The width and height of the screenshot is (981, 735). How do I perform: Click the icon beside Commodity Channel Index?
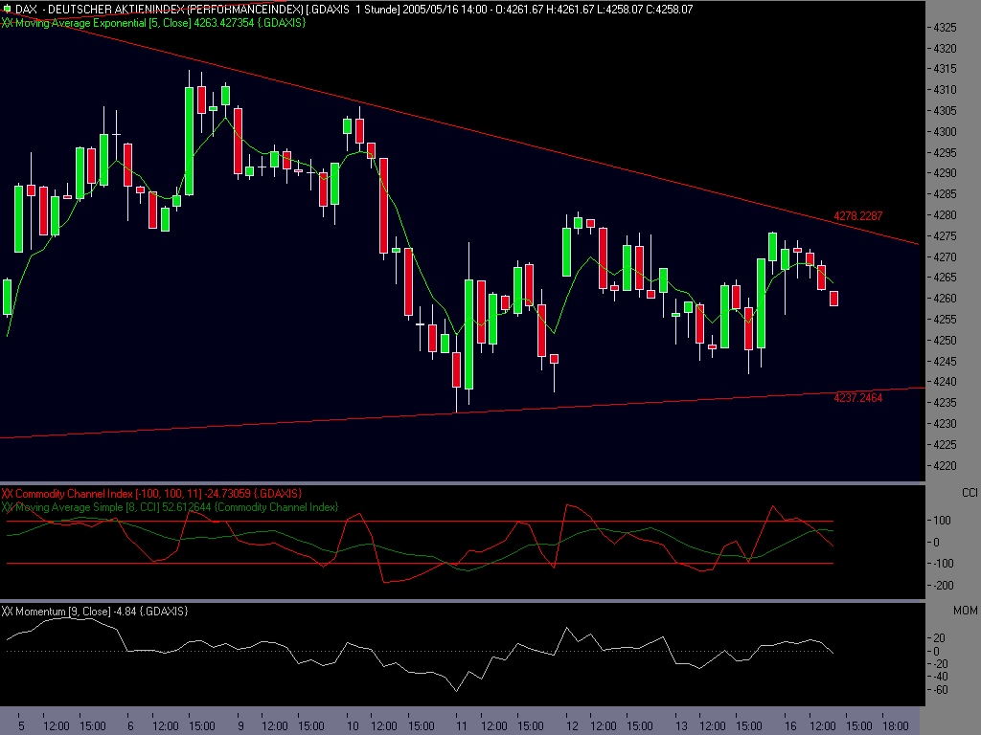7,494
